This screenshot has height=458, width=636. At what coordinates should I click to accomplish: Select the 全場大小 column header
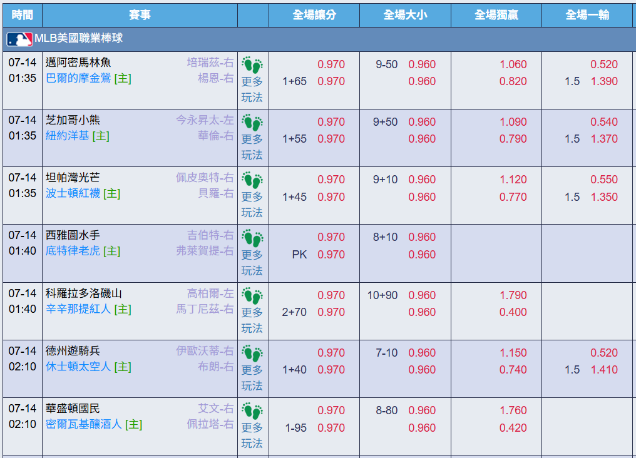tap(405, 15)
